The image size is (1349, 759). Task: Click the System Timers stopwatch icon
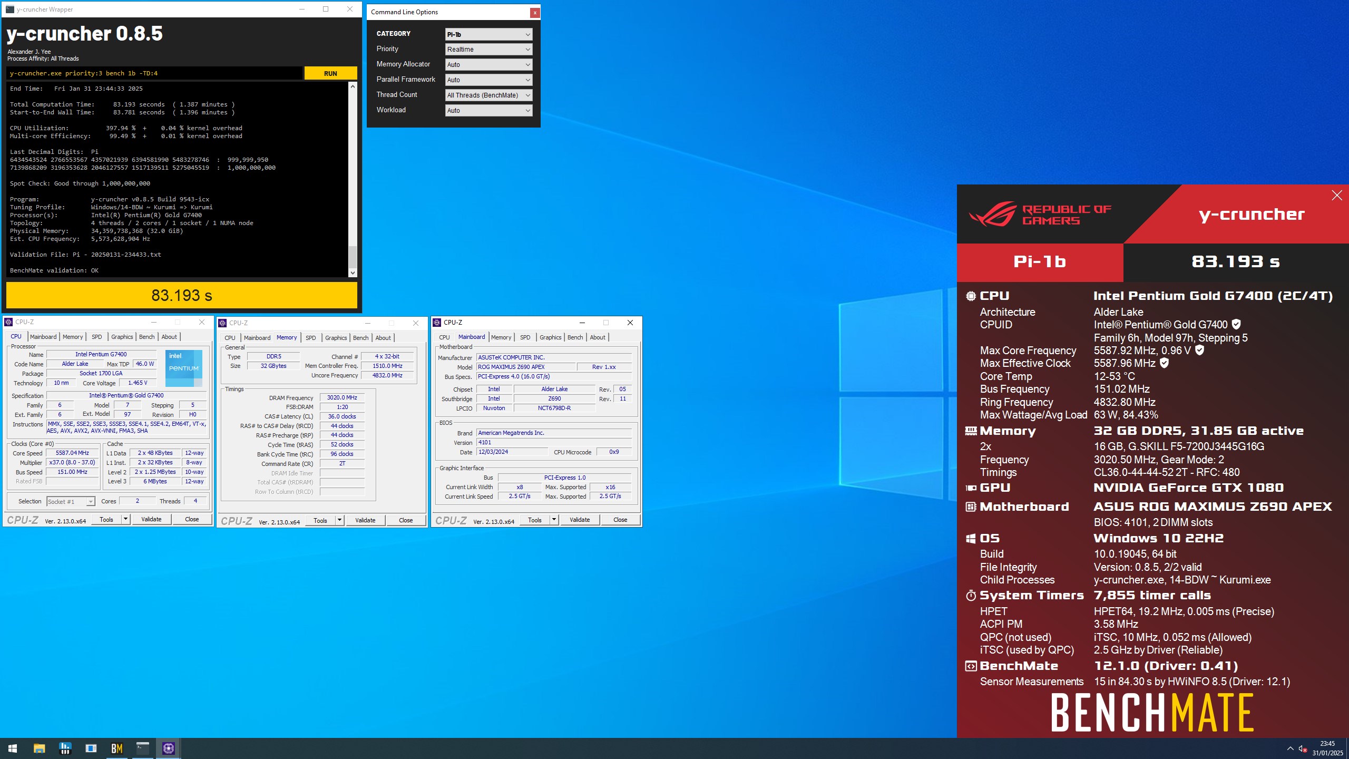tap(971, 596)
